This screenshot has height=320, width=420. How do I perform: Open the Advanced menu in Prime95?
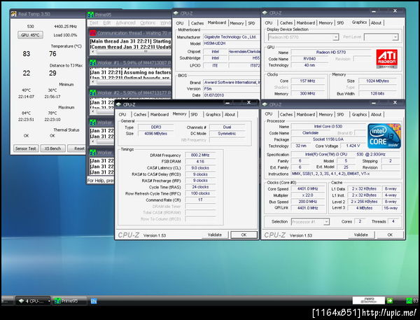(125, 23)
